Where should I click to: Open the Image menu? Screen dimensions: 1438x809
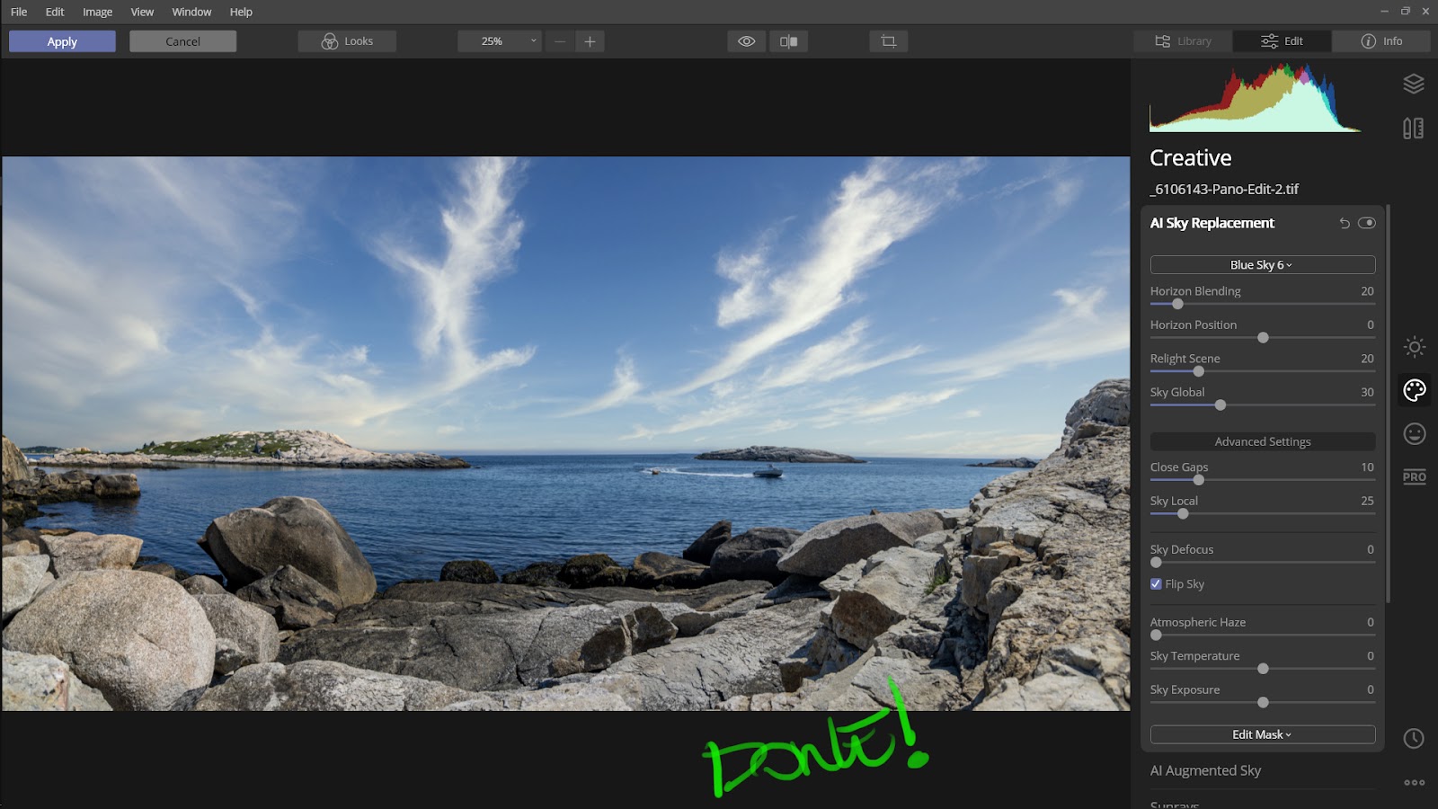(x=98, y=12)
